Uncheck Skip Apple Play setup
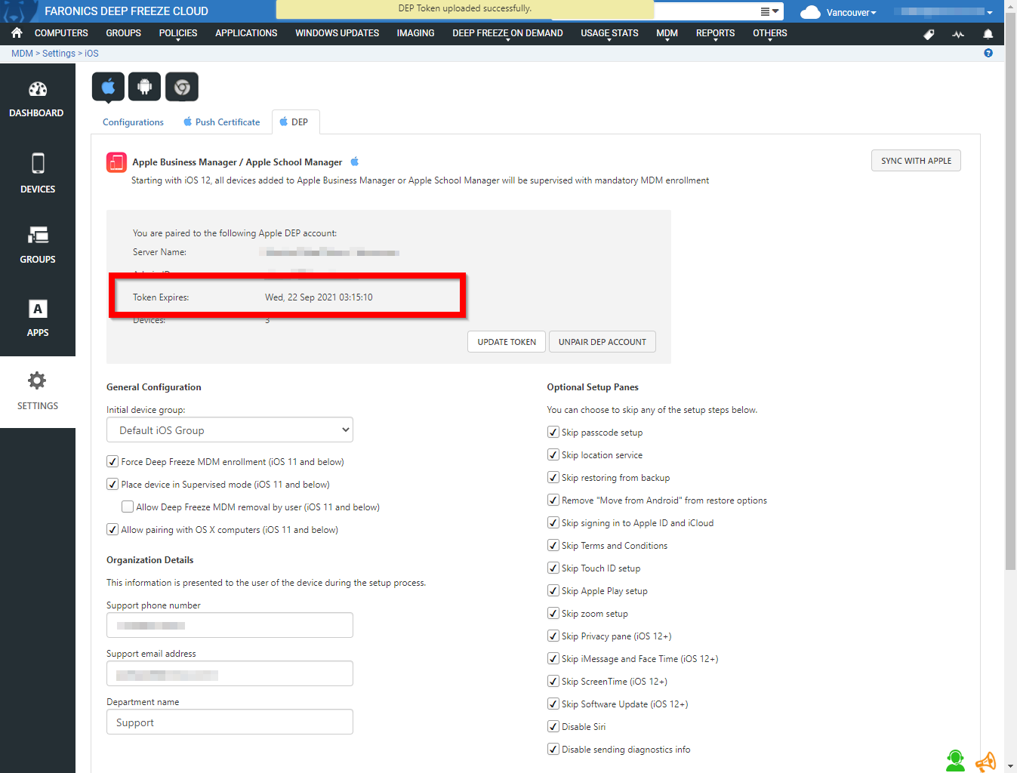The width and height of the screenshot is (1017, 773). coord(553,590)
